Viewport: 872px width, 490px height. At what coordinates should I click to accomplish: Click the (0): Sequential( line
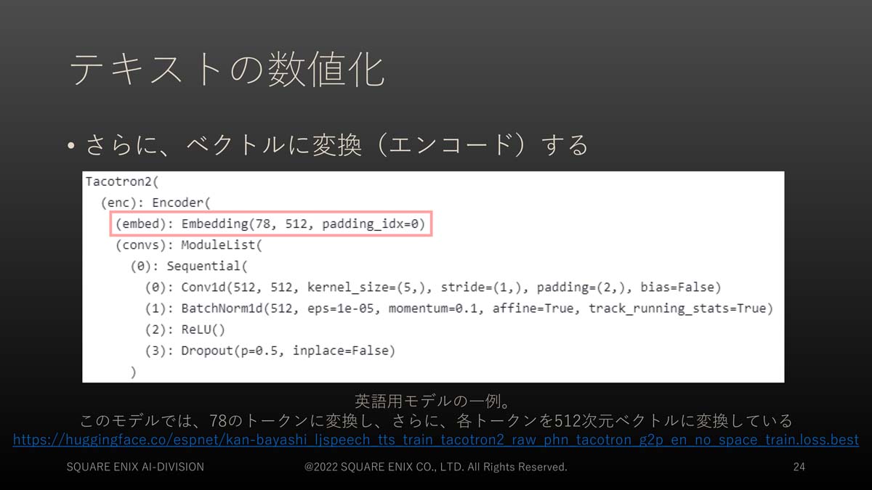tap(190, 266)
